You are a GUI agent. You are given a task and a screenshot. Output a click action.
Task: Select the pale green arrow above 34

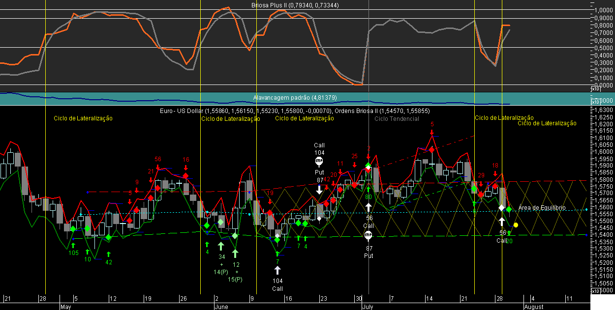point(221,245)
